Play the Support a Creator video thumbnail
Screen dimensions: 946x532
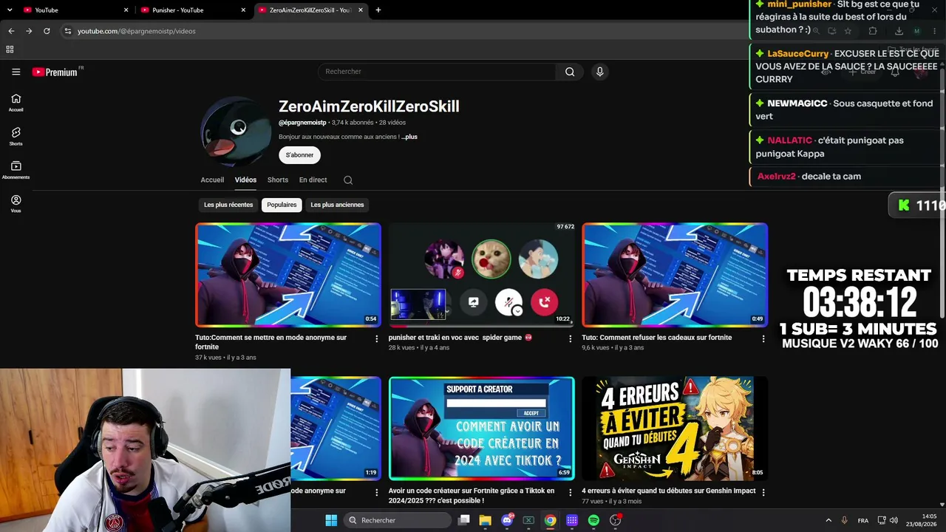point(482,429)
